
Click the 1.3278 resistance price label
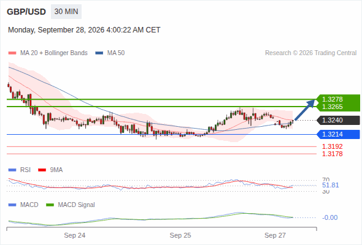click(332, 99)
